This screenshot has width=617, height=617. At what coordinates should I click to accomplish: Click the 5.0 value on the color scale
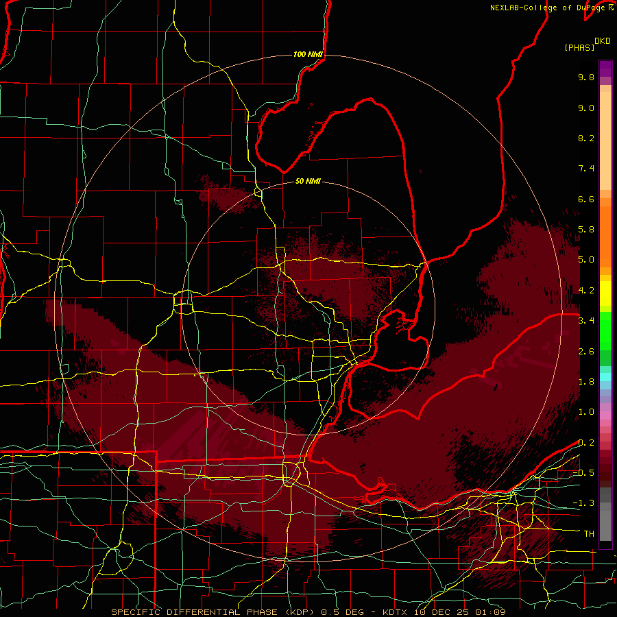586,260
